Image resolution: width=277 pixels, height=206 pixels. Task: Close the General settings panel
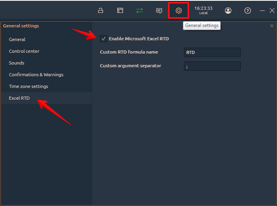[272, 26]
